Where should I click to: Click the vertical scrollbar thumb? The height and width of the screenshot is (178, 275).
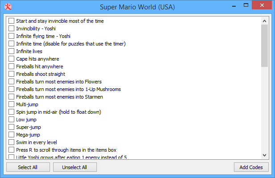coord(264,46)
